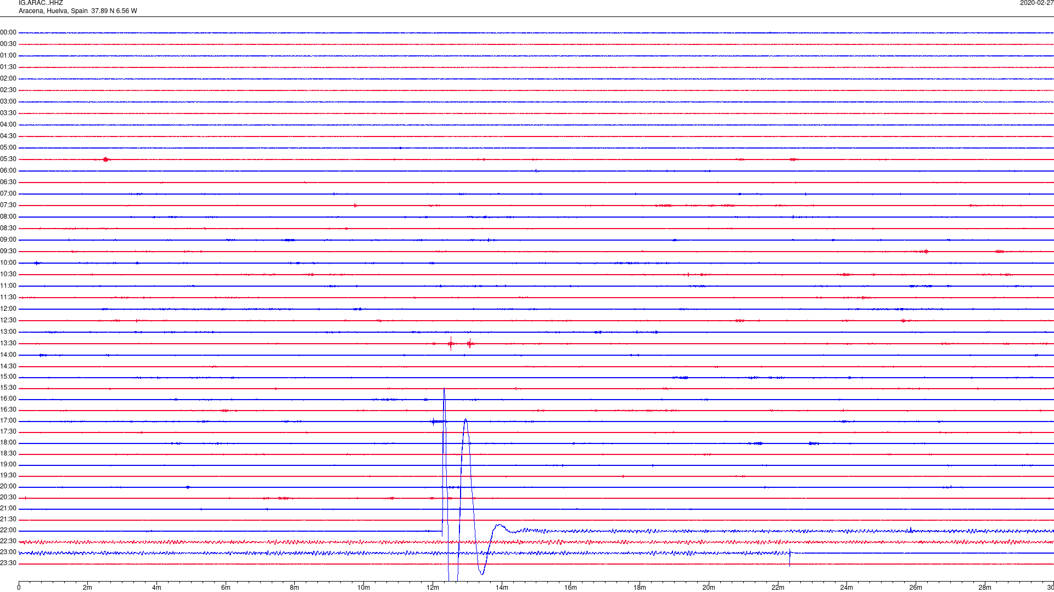Select the 19:00 time row label
The height and width of the screenshot is (592, 1054).
(8, 464)
